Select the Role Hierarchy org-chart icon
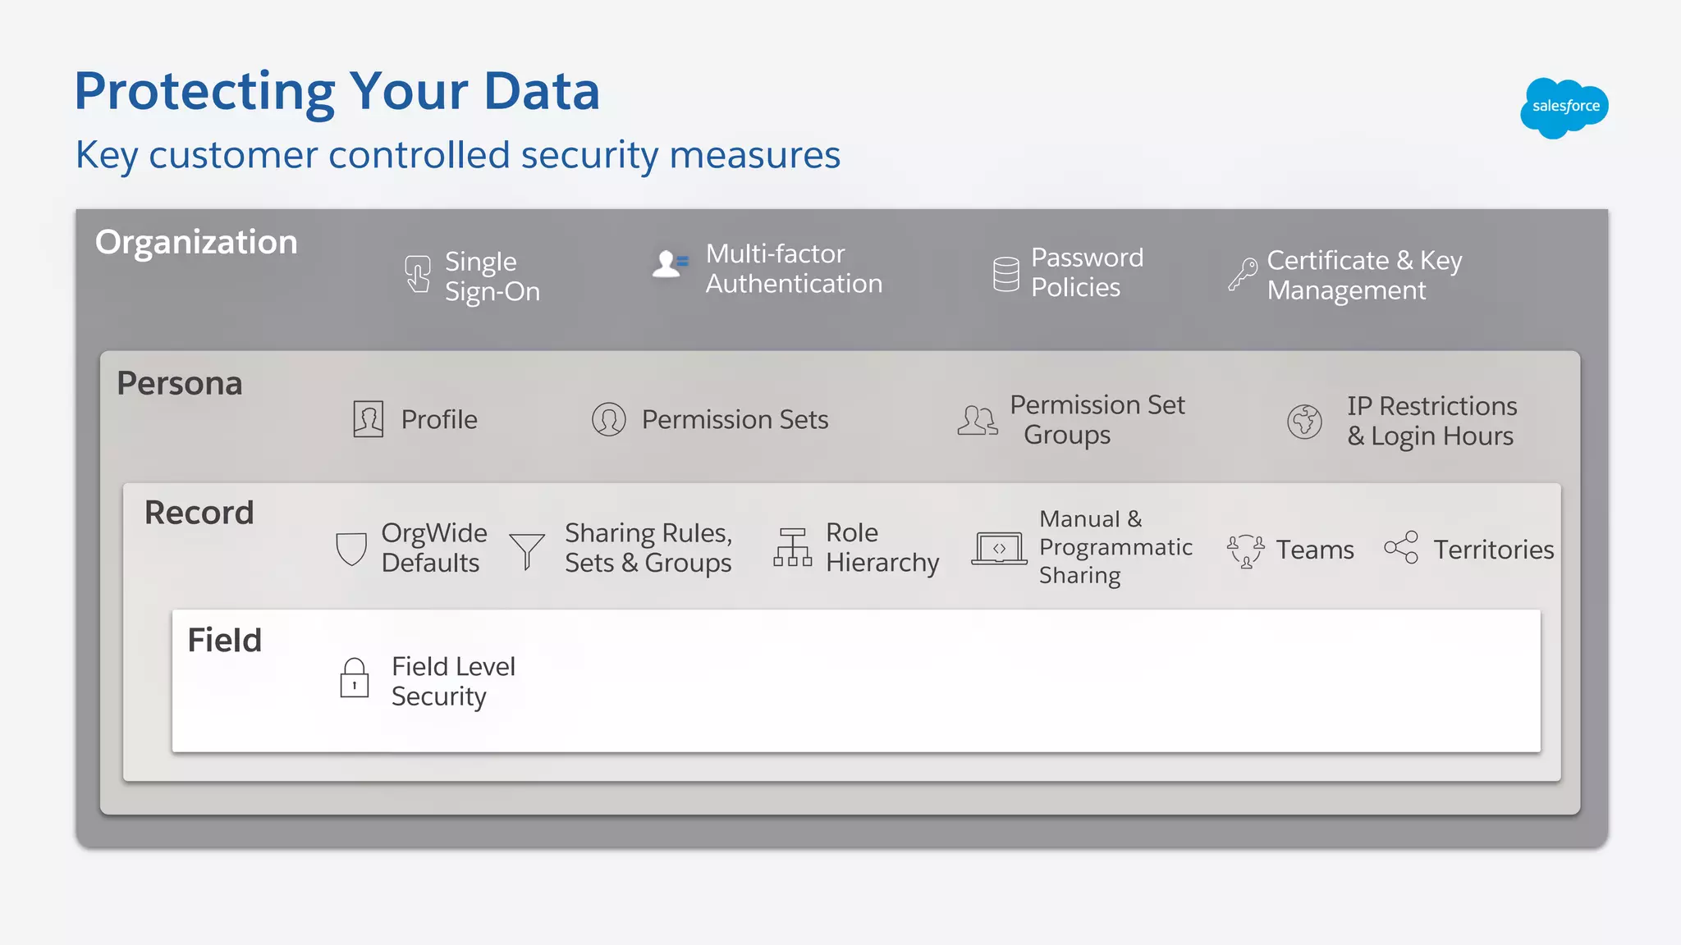This screenshot has height=945, width=1681. (x=792, y=547)
